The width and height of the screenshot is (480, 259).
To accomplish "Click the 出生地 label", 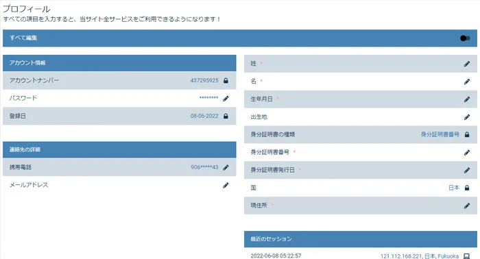I will (259, 116).
